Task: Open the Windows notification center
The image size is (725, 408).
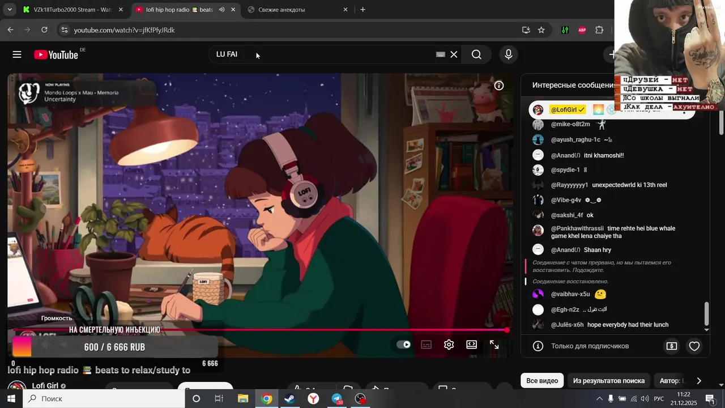Action: tap(710, 399)
